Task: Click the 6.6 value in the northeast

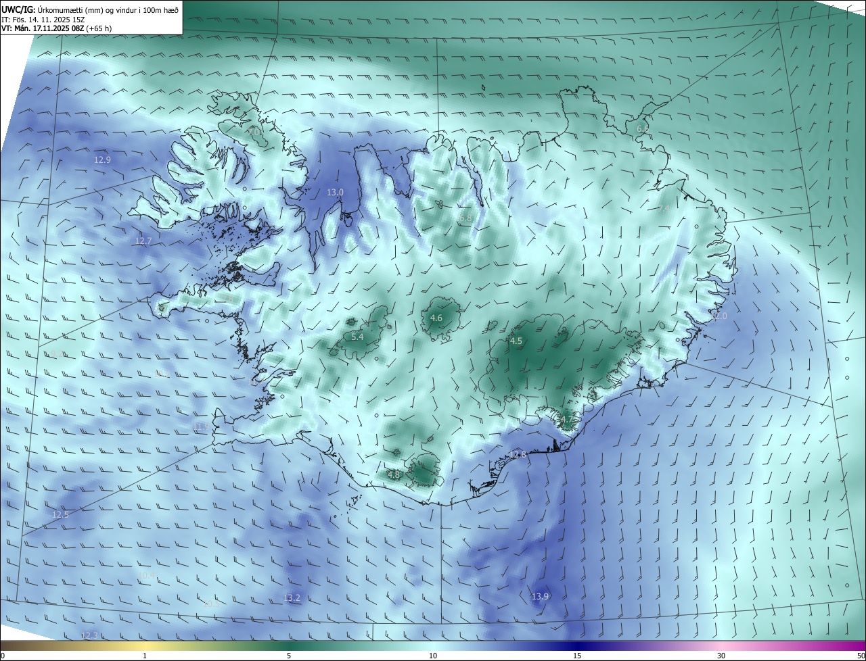Action: coord(642,128)
